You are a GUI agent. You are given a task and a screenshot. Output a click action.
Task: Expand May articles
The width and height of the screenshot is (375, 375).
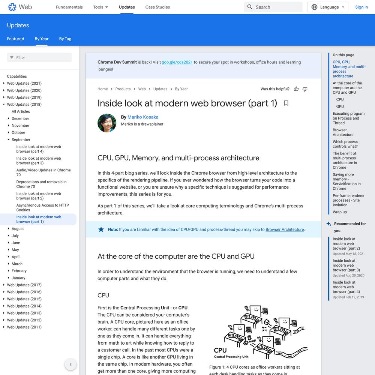[x=8, y=250]
